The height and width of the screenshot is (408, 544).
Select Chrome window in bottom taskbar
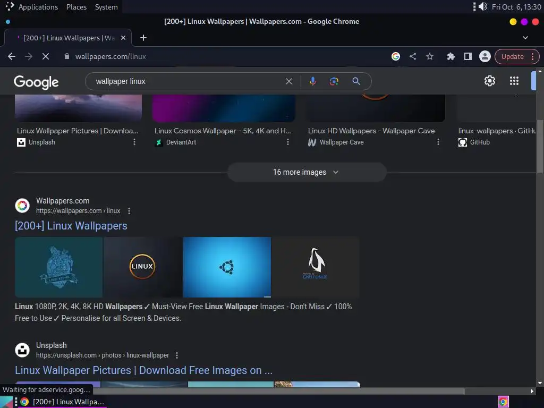(63, 402)
